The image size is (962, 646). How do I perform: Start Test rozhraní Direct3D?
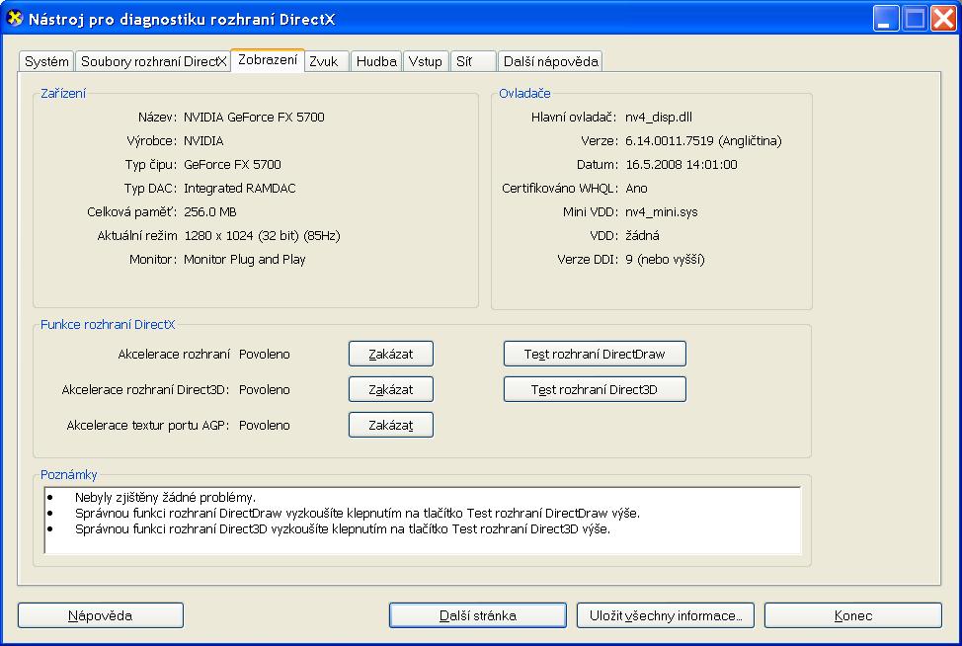point(594,389)
